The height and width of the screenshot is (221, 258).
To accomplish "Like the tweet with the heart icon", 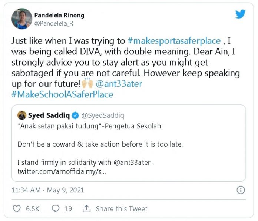I will pos(17,209).
